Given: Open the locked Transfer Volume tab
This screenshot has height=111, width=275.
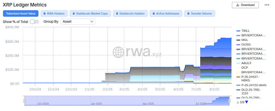Looking at the screenshot, I should tap(200, 13).
